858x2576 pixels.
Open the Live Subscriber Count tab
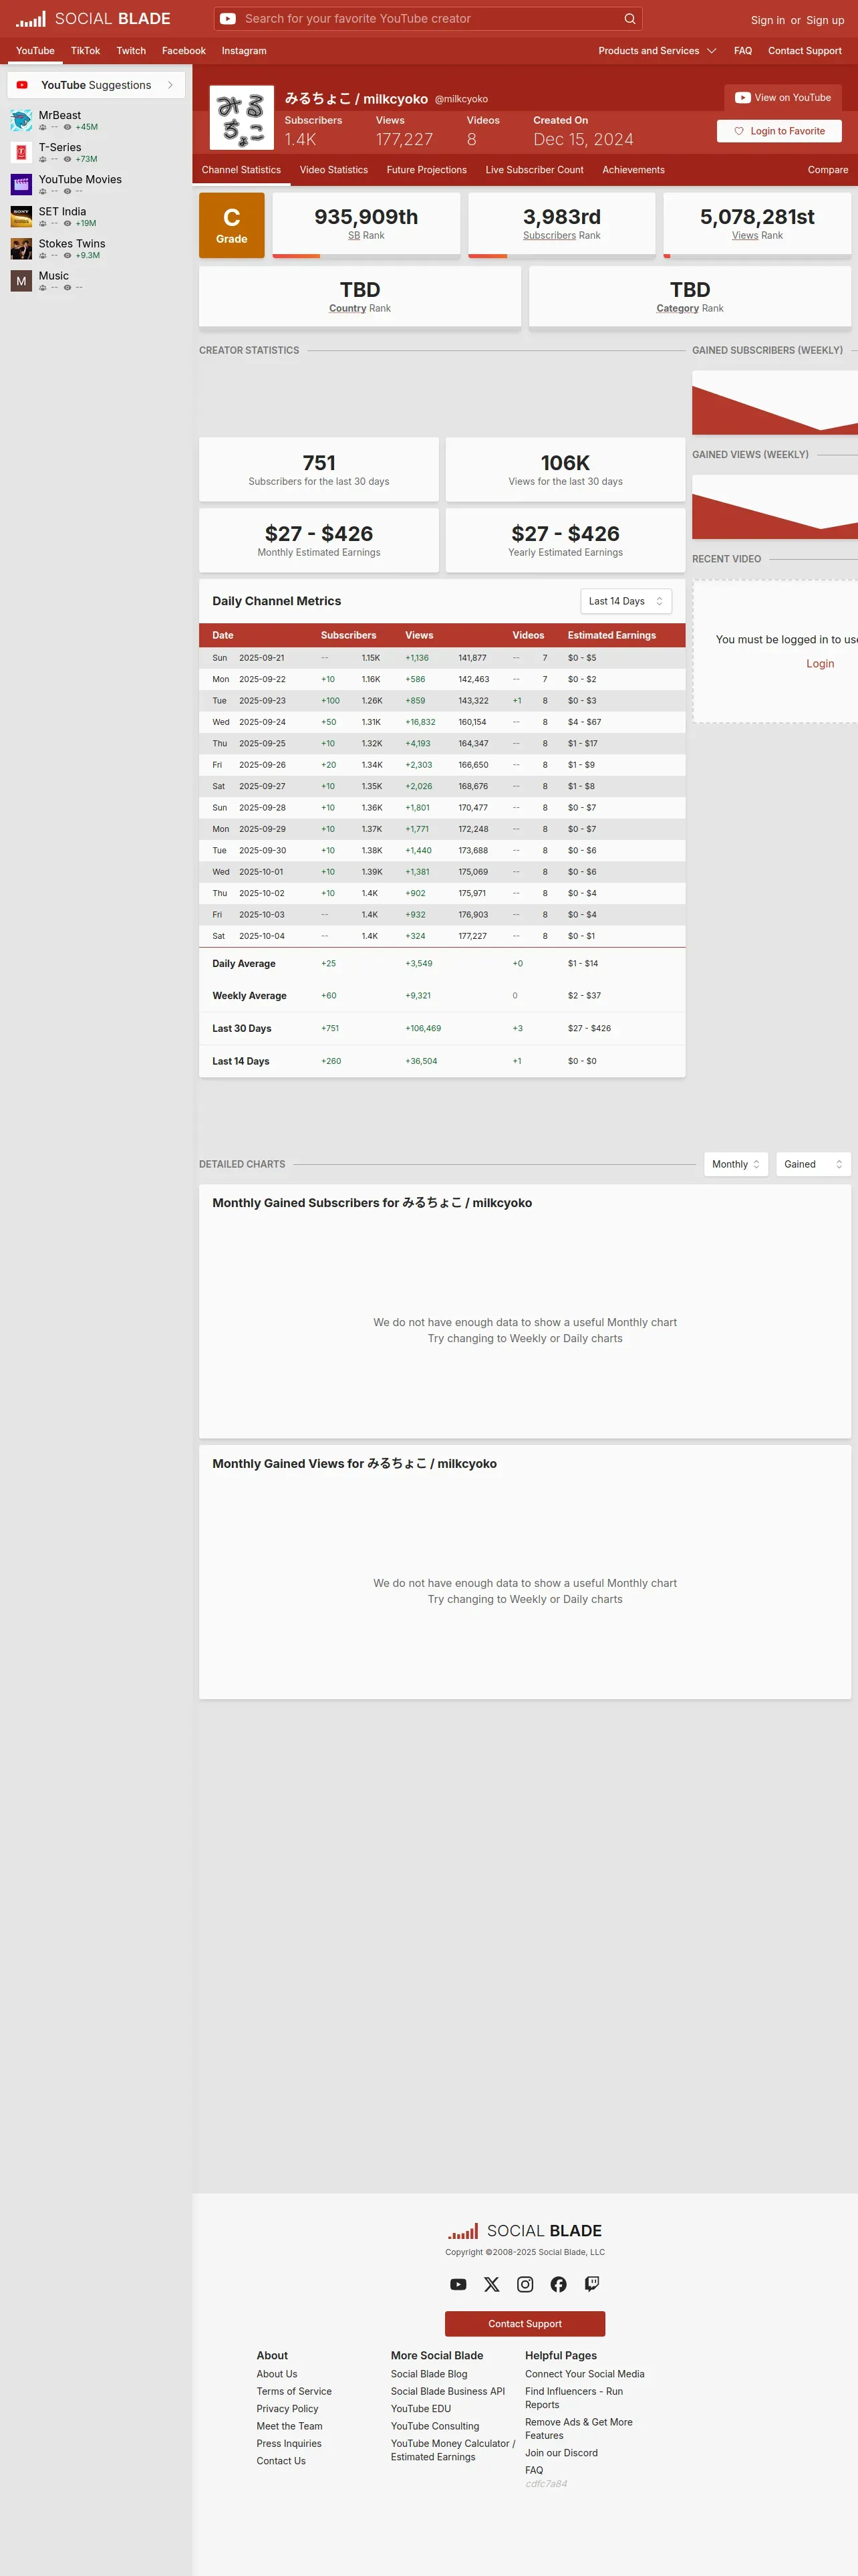535,170
